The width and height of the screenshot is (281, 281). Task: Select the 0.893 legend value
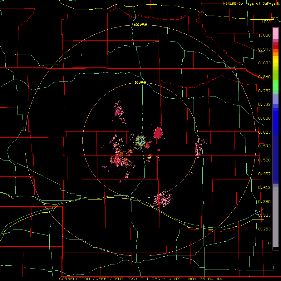[264, 63]
